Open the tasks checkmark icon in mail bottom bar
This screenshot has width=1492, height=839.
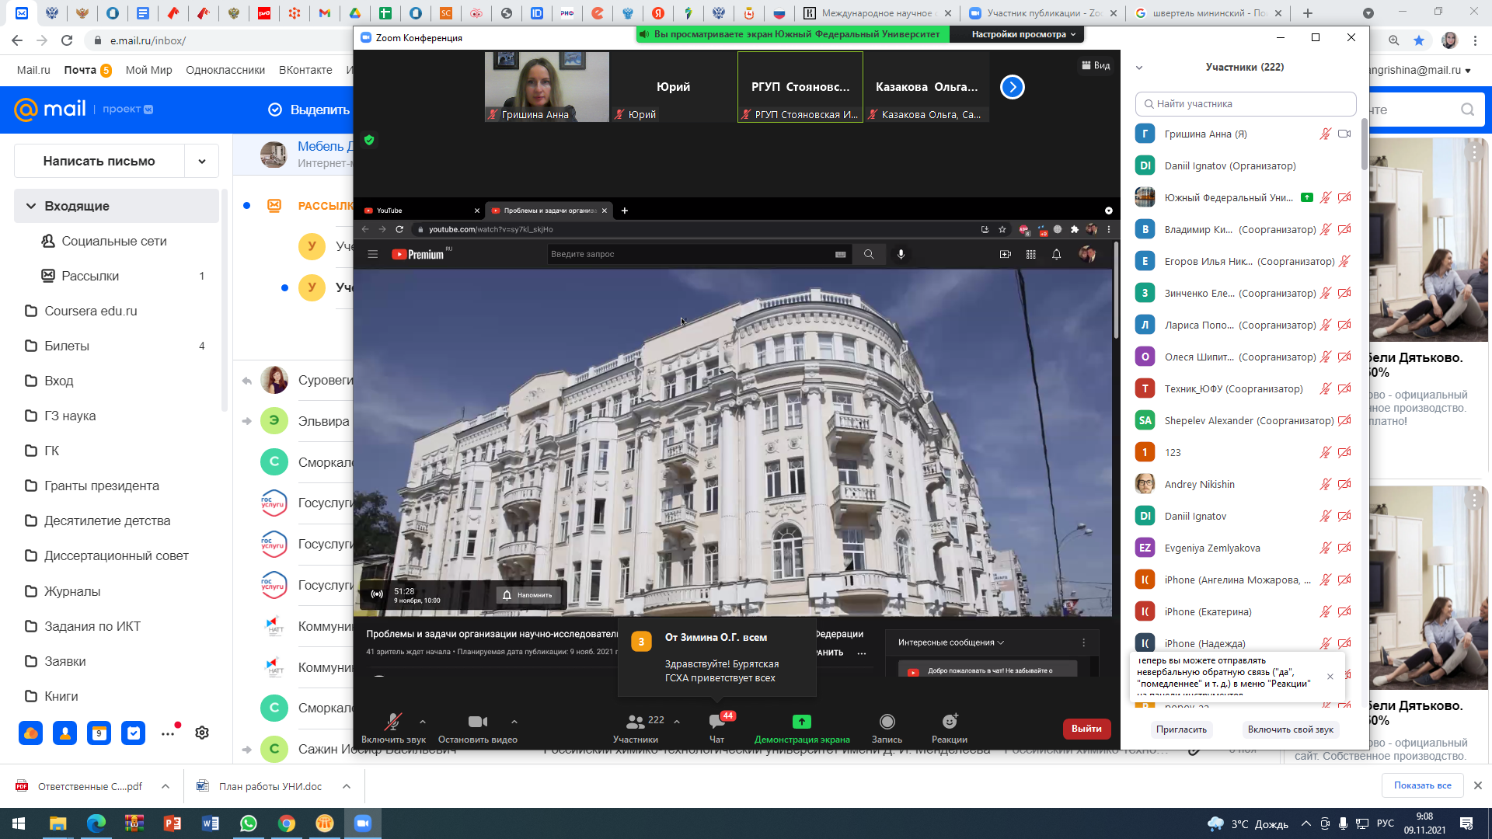133,733
